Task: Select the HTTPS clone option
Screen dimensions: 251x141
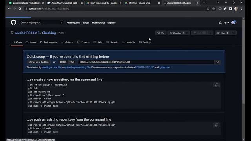Action: click(63, 62)
